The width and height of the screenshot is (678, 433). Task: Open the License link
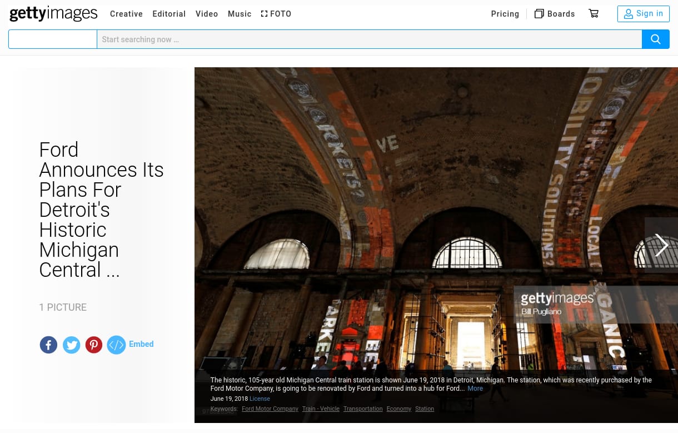click(x=260, y=399)
